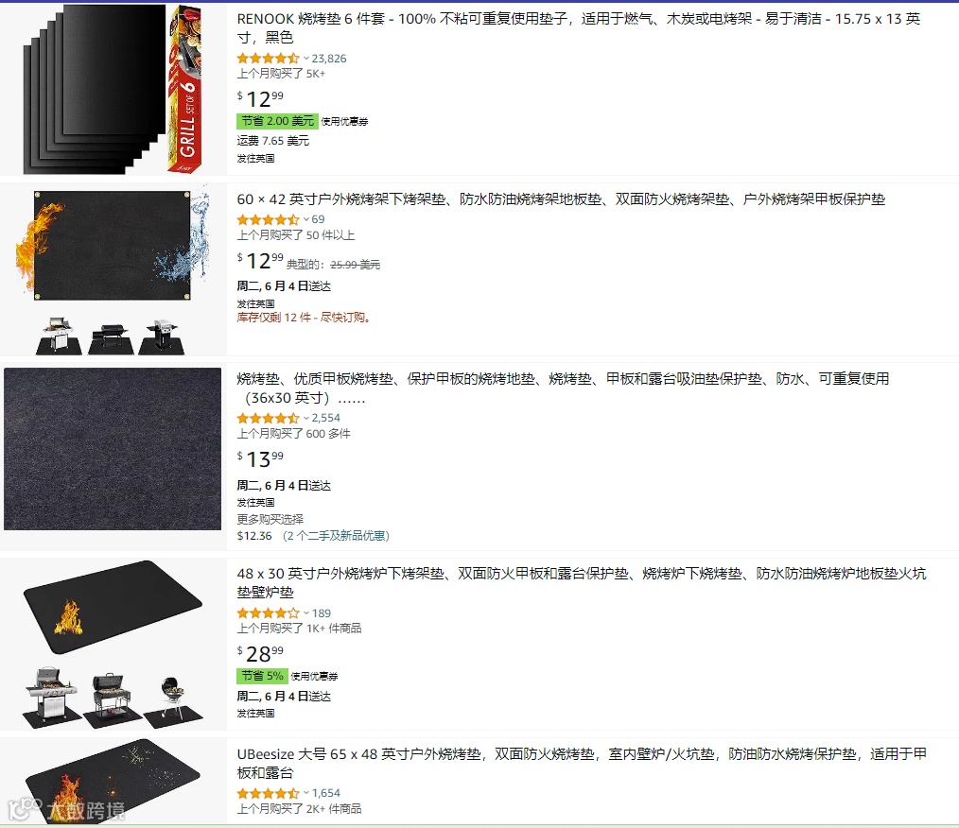Image resolution: width=959 pixels, height=828 pixels.
Task: Click the 节省 2.00 美元 coupon badge
Action: click(x=278, y=121)
